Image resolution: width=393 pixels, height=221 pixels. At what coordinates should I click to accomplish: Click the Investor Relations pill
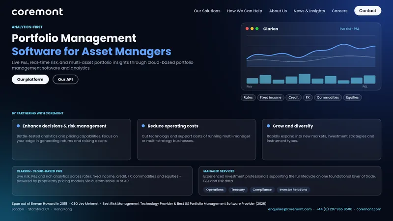click(293, 190)
